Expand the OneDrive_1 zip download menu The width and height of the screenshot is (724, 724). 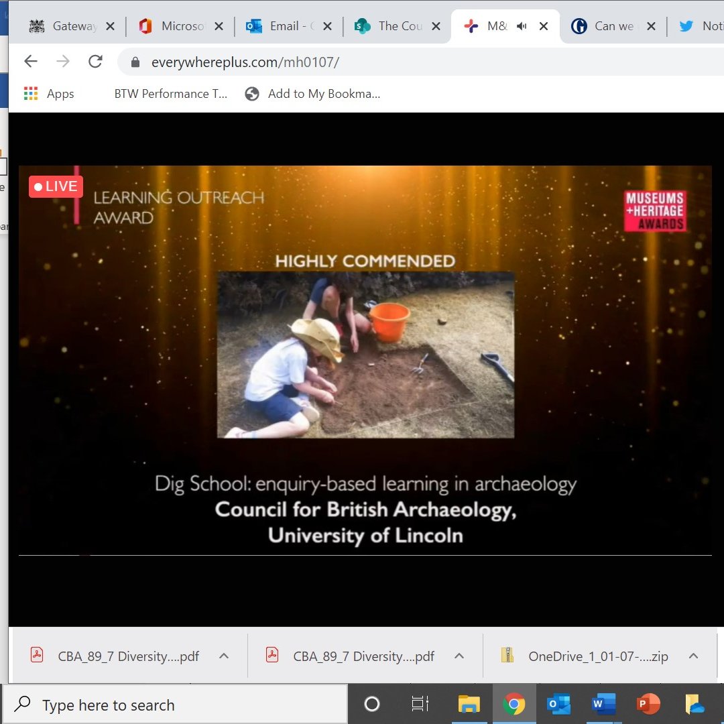coord(694,656)
